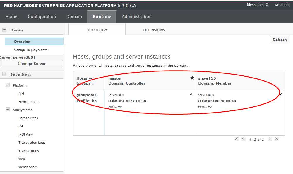The width and height of the screenshot is (293, 174).
Task: Open the JVM status page
Action: point(21,94)
